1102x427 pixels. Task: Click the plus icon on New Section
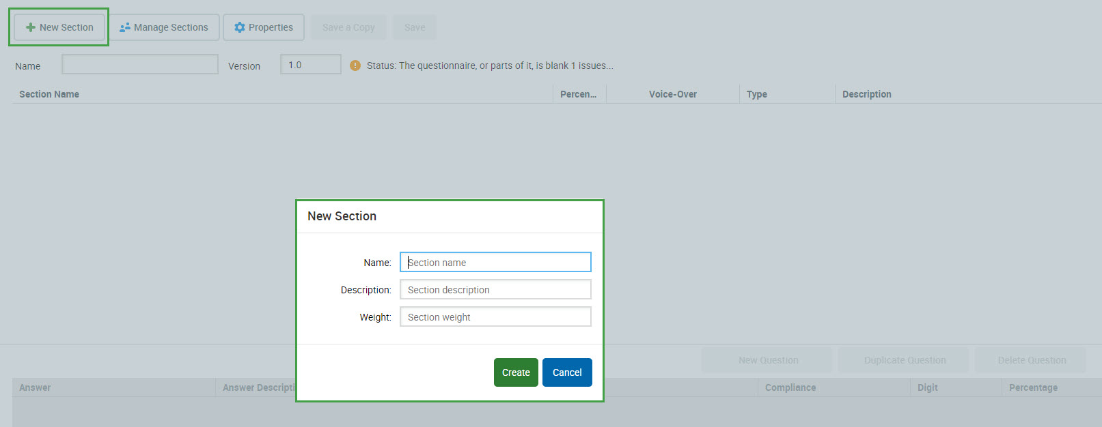point(30,27)
